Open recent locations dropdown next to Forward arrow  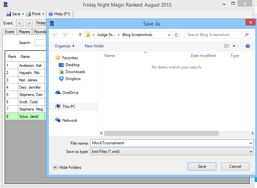(73, 35)
